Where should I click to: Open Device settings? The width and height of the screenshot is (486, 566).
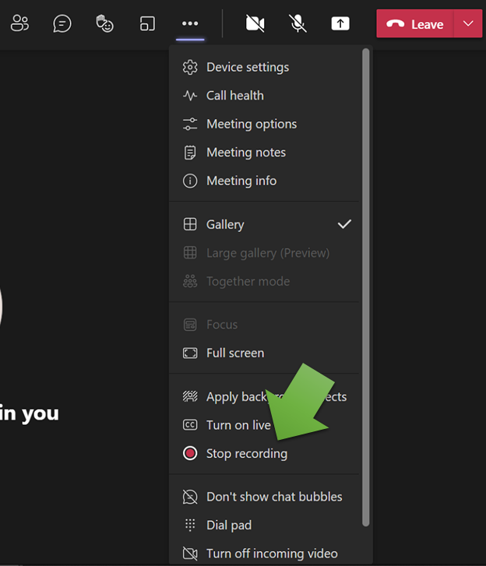click(264, 67)
